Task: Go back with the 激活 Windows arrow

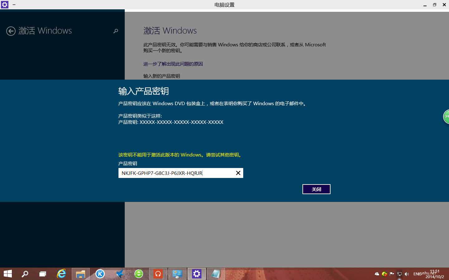Action: click(11, 31)
